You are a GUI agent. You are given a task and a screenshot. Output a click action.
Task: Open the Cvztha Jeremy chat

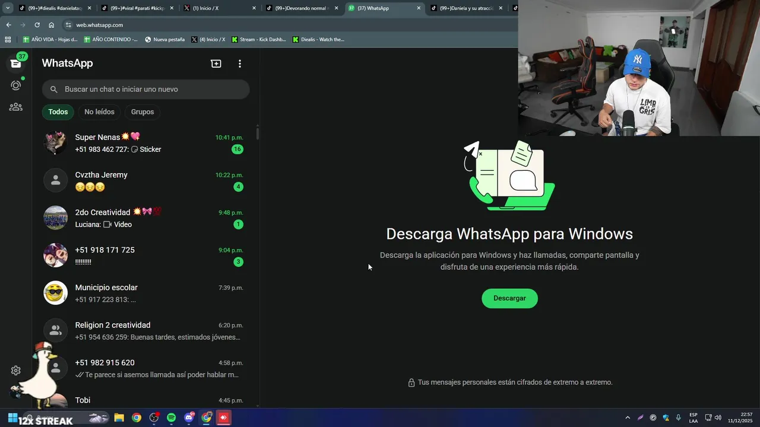pyautogui.click(x=145, y=180)
